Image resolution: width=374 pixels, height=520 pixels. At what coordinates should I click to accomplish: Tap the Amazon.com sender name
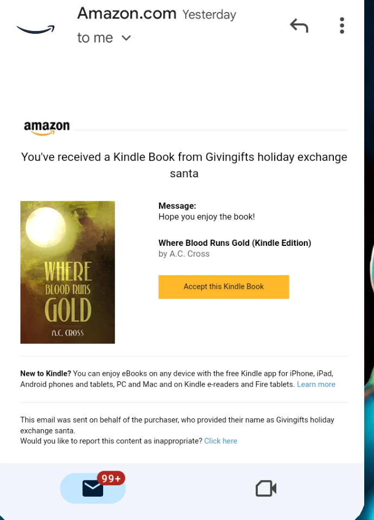(x=127, y=14)
